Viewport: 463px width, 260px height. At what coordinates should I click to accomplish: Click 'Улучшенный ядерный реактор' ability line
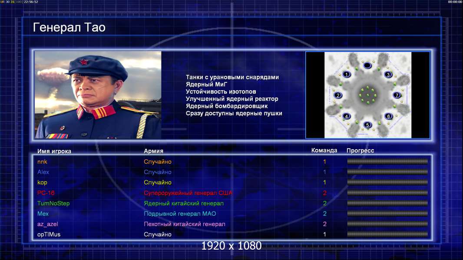click(x=232, y=99)
